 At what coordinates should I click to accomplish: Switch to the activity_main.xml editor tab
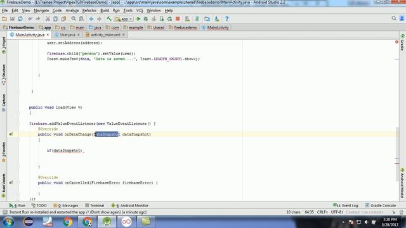(x=105, y=35)
